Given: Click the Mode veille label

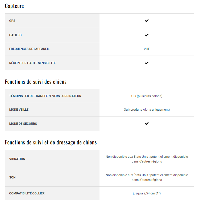Looking at the screenshot, I should coord(19,110).
